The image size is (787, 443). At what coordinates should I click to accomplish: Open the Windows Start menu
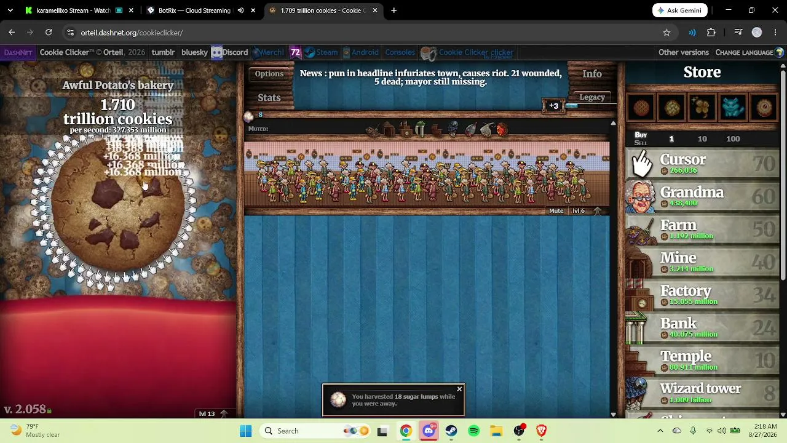pyautogui.click(x=246, y=431)
